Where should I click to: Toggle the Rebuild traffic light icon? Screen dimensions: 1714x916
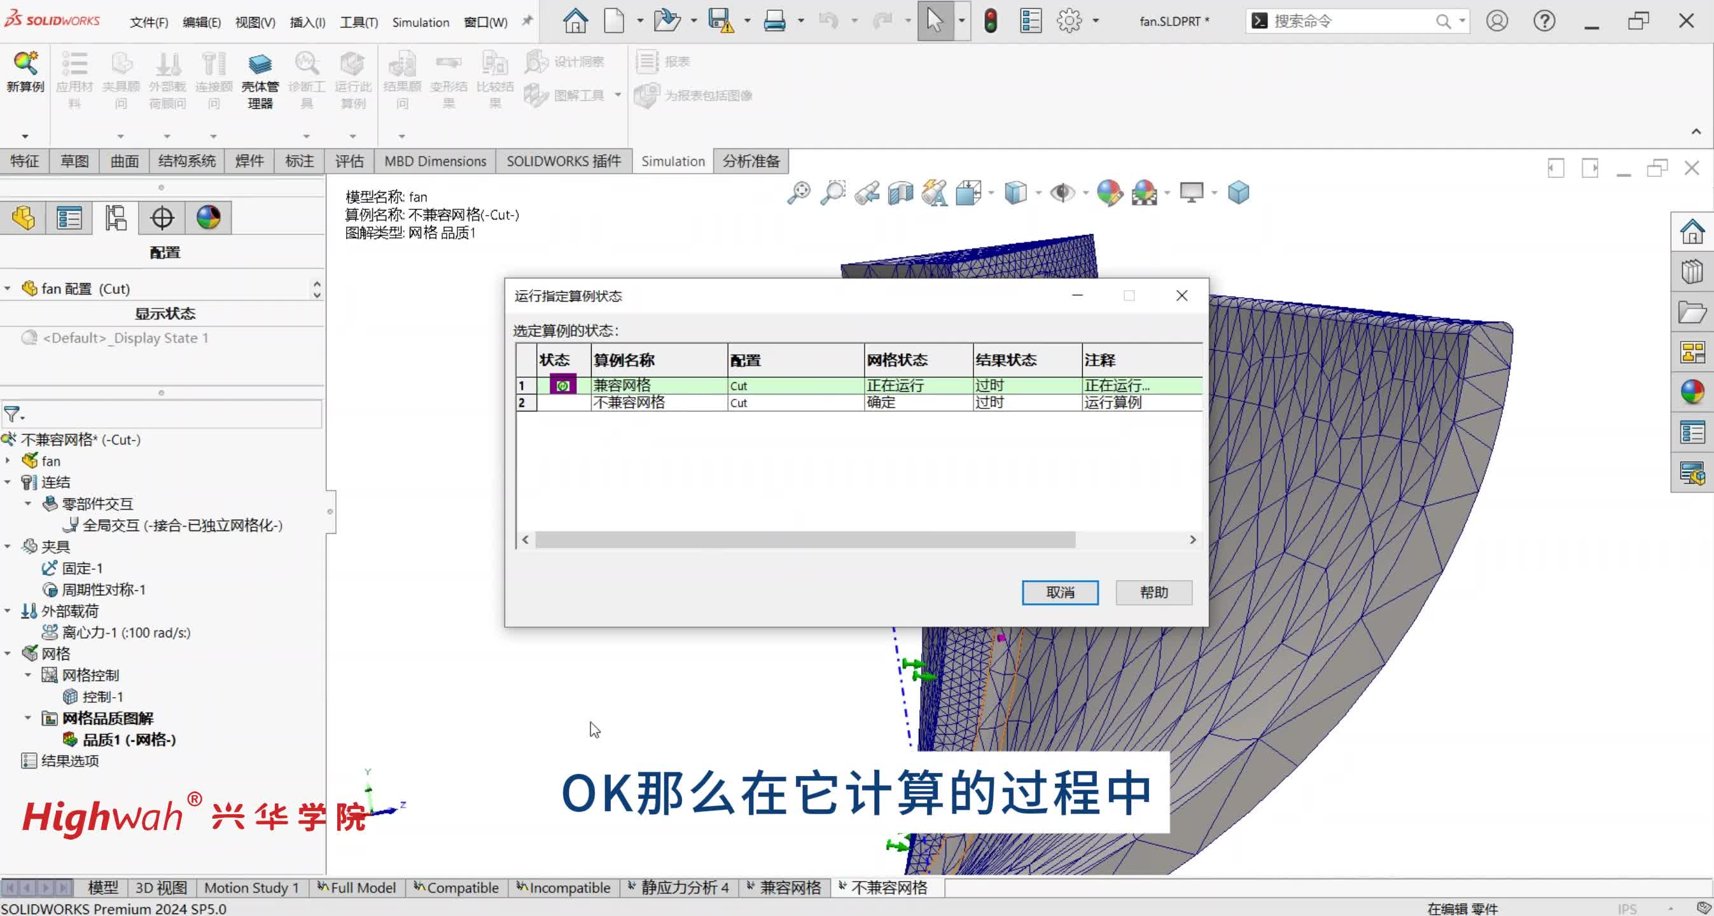click(x=991, y=21)
